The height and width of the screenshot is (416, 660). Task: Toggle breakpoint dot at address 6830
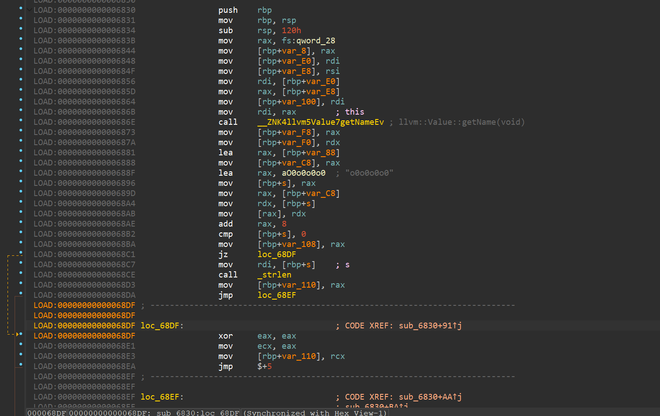[21, 8]
